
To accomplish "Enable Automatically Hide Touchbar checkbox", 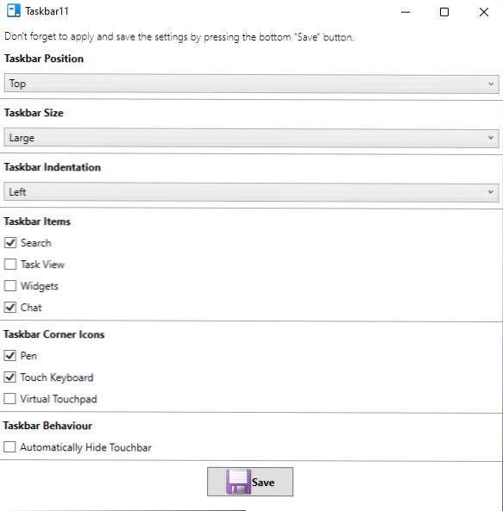I will [9, 446].
